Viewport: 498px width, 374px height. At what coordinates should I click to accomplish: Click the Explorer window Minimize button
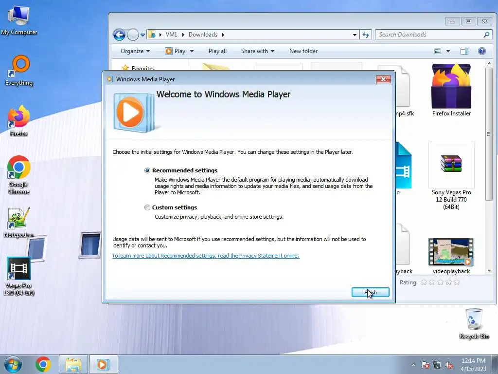453,21
